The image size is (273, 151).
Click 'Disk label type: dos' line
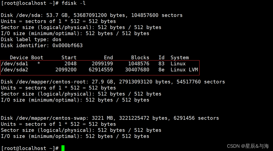point(31,39)
